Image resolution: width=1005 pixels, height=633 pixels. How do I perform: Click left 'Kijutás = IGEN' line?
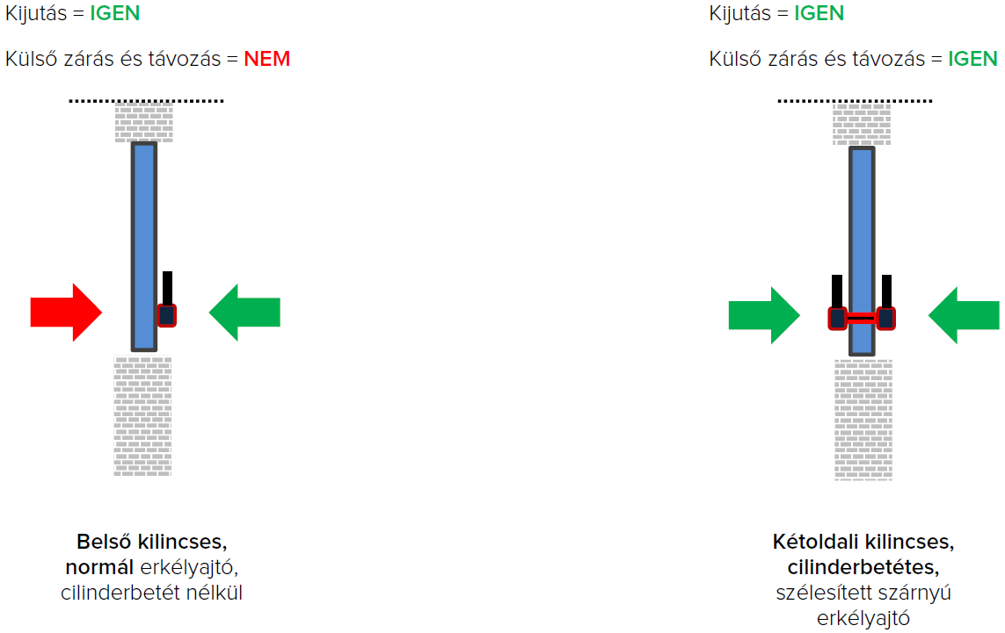(72, 13)
